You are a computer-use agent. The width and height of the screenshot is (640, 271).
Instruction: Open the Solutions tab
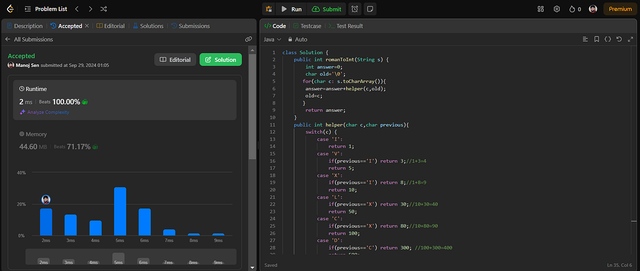(x=148, y=26)
